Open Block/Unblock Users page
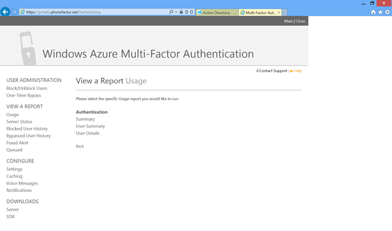This screenshot has height=231, width=392. click(x=27, y=89)
